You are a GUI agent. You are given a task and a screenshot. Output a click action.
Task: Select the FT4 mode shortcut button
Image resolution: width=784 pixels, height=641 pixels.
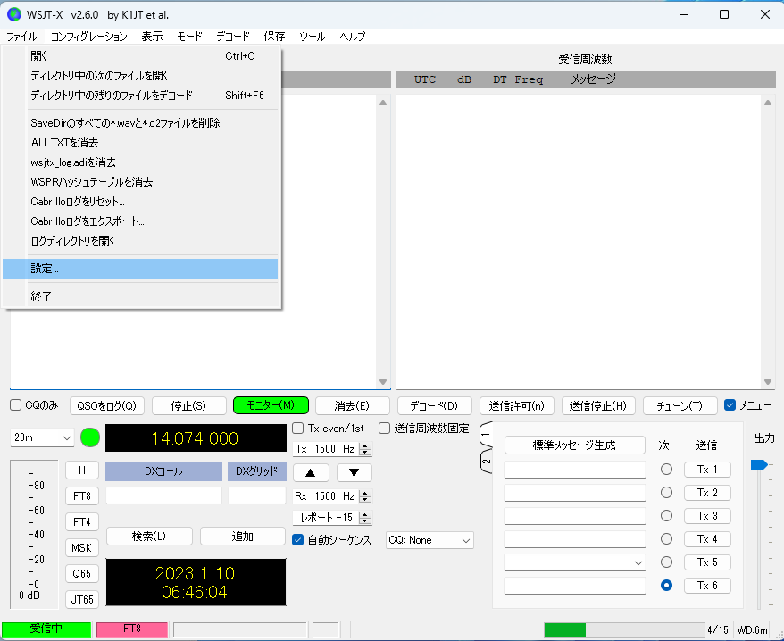coord(82,522)
